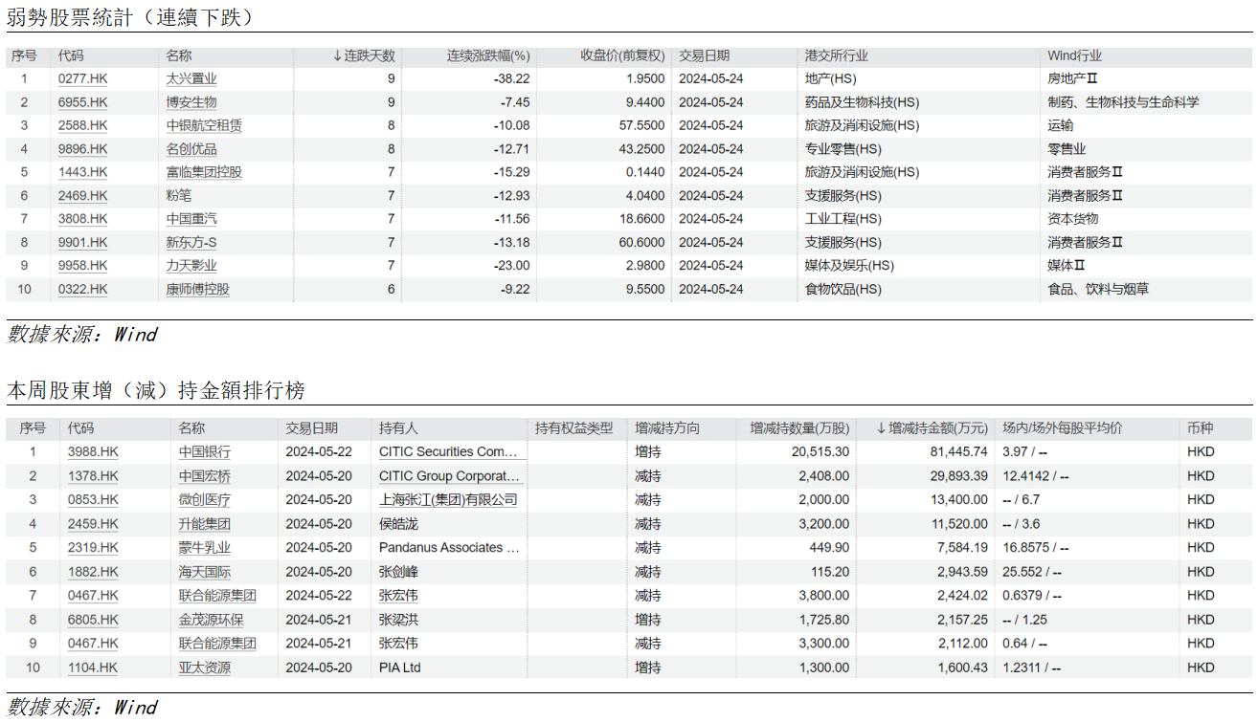Click stock name 博安生物
Screen dimensions: 1258x722
tap(191, 102)
